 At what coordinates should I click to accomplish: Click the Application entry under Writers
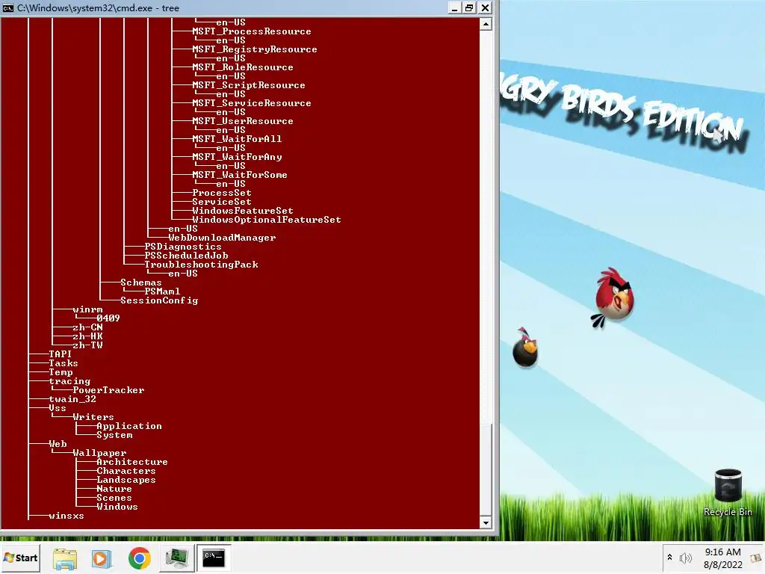coord(128,426)
